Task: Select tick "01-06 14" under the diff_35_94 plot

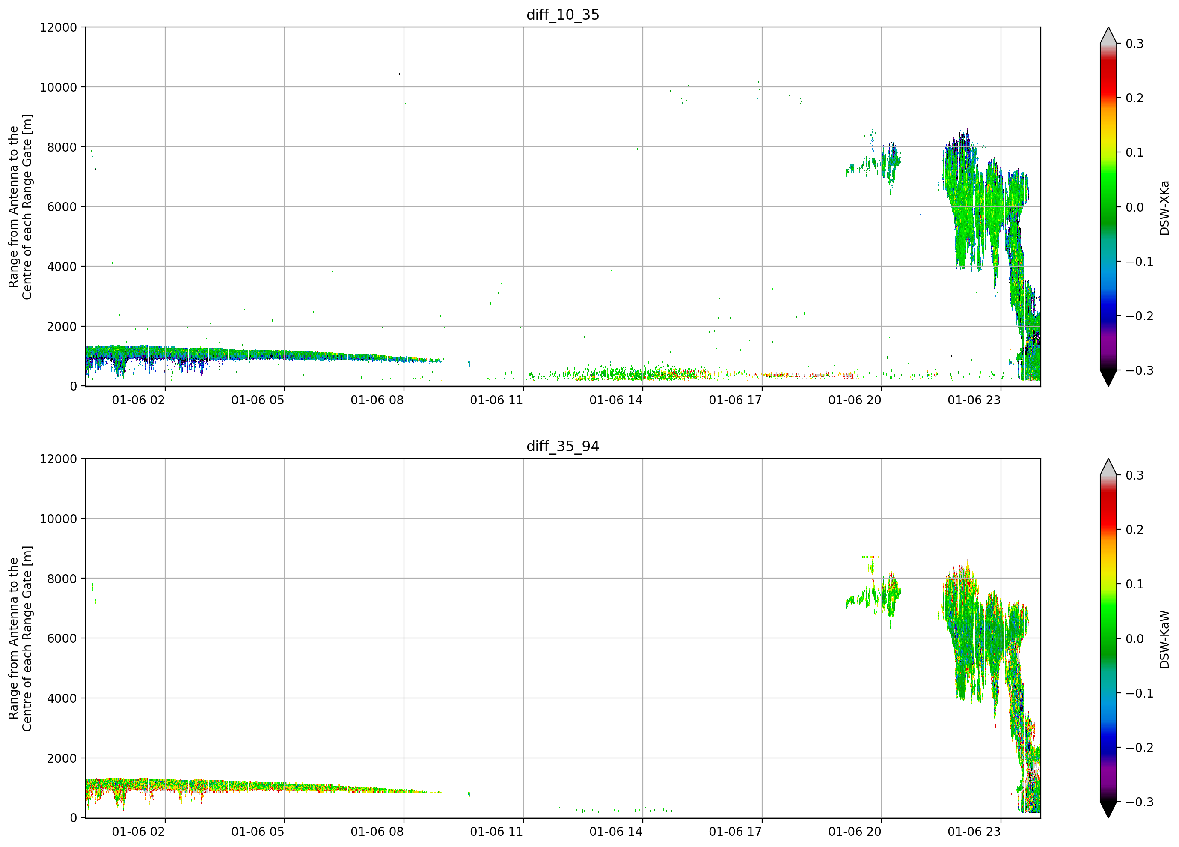Action: (x=616, y=832)
